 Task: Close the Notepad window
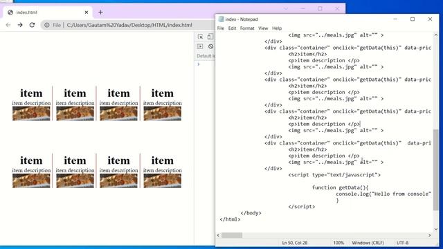(430, 19)
